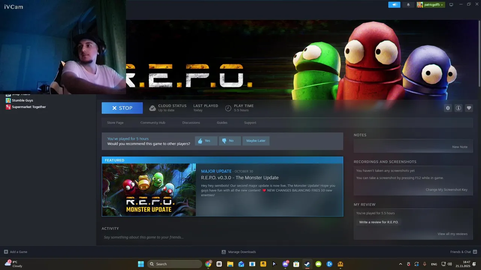Click Change My Screenshot Key

[x=446, y=190]
